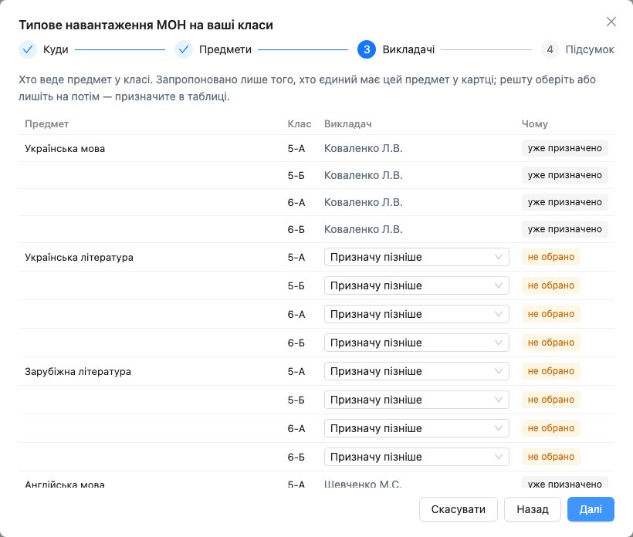Go back with the Назад button
Viewport: 633px width, 537px height.
coord(533,509)
